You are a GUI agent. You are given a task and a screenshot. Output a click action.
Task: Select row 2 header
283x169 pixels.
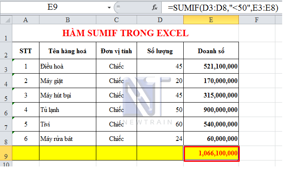coord(6,51)
